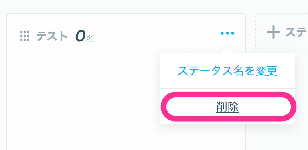
Task: Toggle the テスト options dropdown dots
Action: click(227, 33)
